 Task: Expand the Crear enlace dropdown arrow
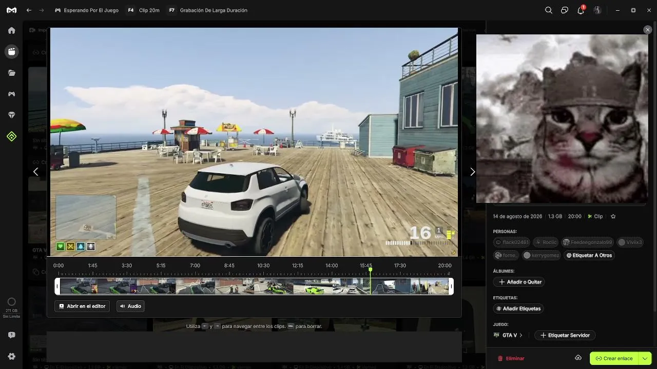[645, 358]
